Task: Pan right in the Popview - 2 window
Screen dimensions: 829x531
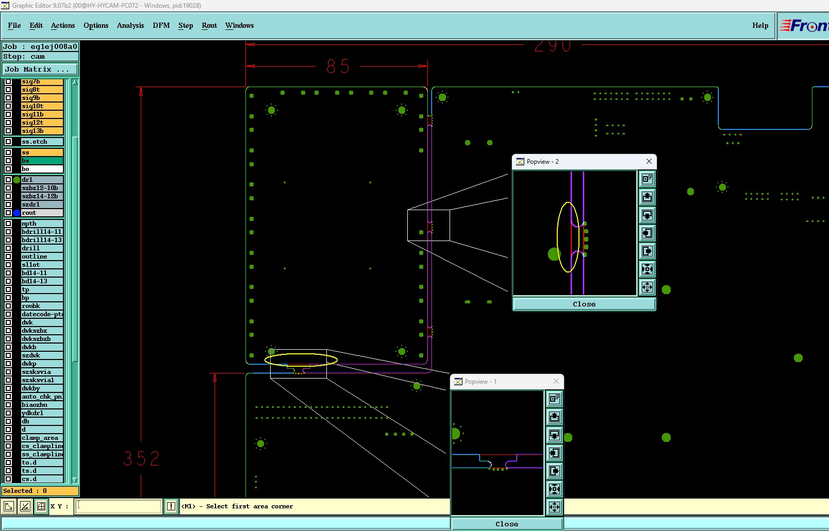Action: 647,251
